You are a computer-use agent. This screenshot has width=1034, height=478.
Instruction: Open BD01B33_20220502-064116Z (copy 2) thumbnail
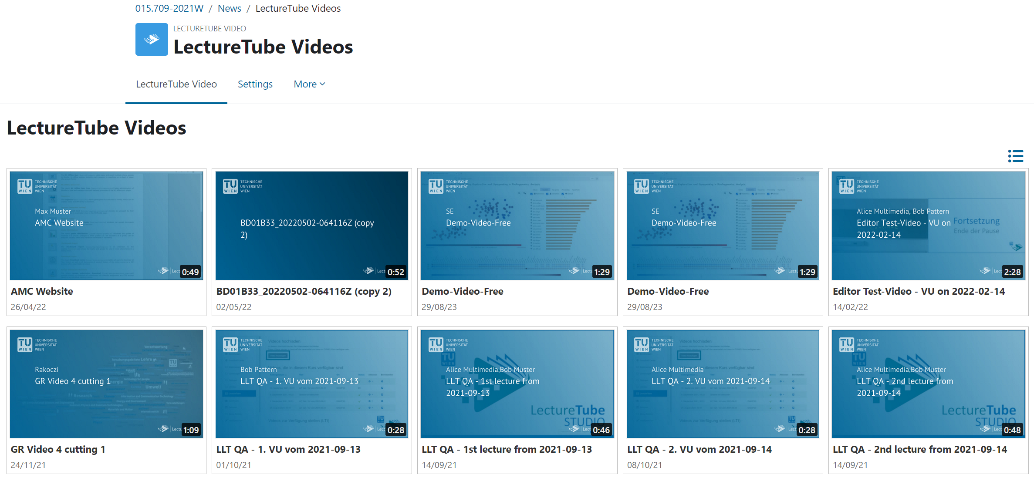(312, 226)
